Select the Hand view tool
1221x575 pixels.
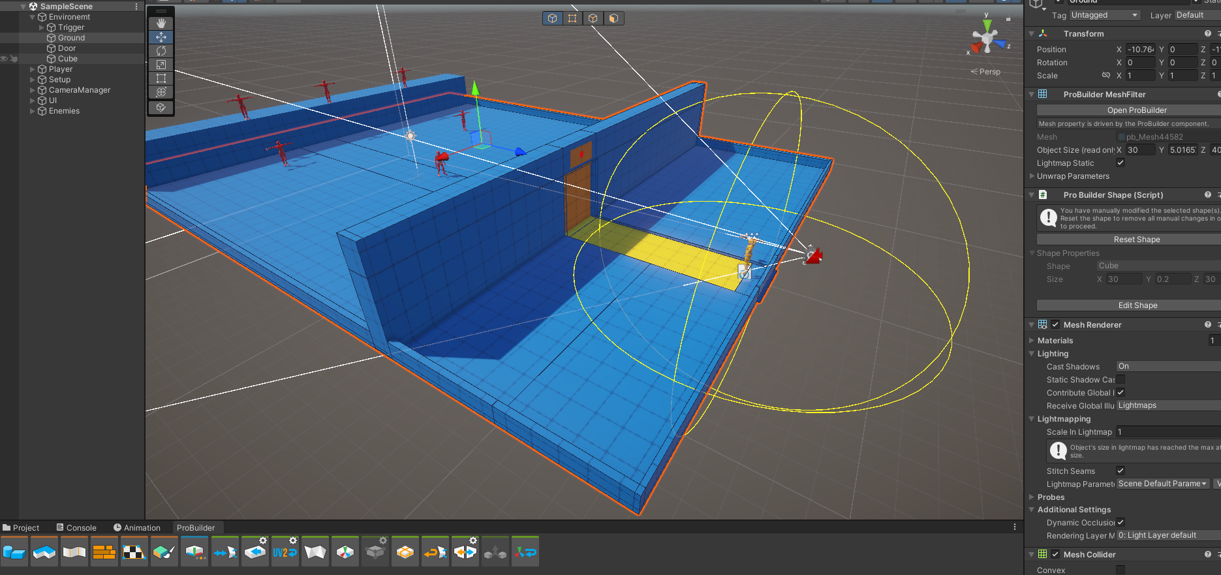click(161, 23)
